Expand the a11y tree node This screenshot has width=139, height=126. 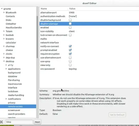6,65
